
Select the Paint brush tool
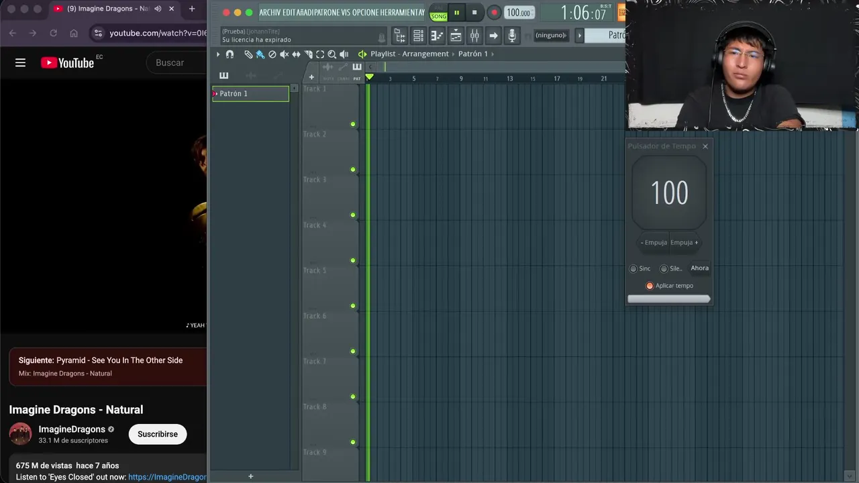[x=260, y=54]
